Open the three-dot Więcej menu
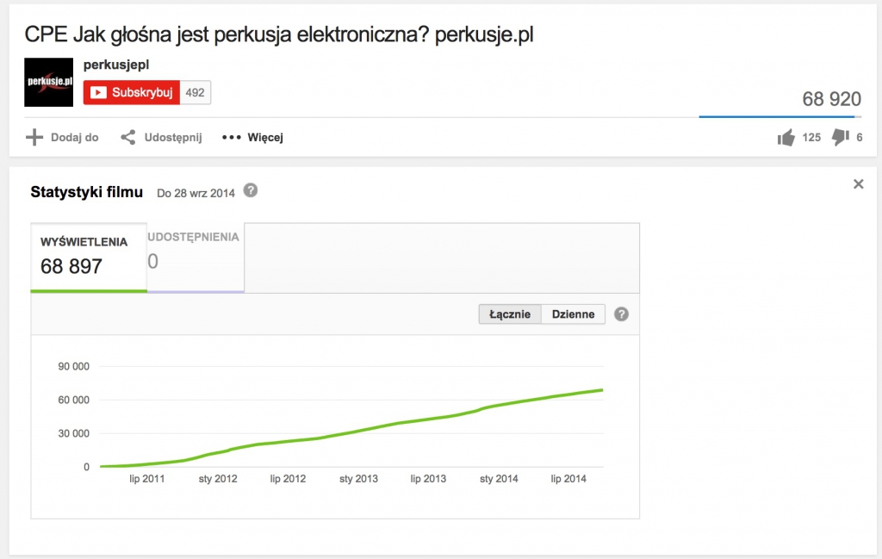 coord(252,138)
